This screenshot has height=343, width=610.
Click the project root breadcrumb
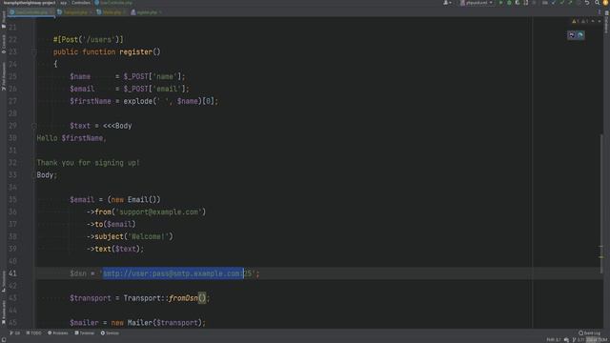[x=30, y=3]
